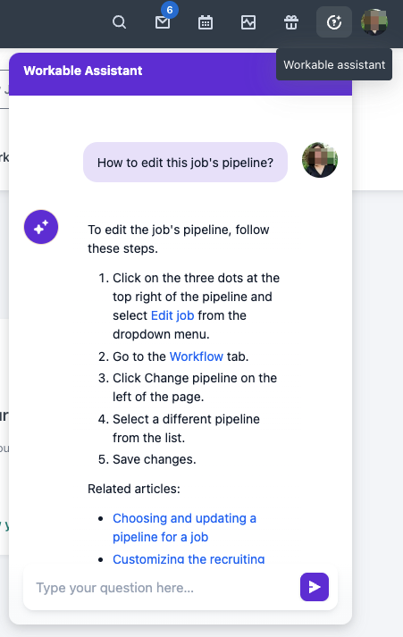This screenshot has height=637, width=403.
Task: Open the search magnifier icon
Action: click(119, 22)
